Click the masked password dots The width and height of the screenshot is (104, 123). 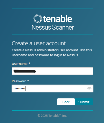click(20, 89)
